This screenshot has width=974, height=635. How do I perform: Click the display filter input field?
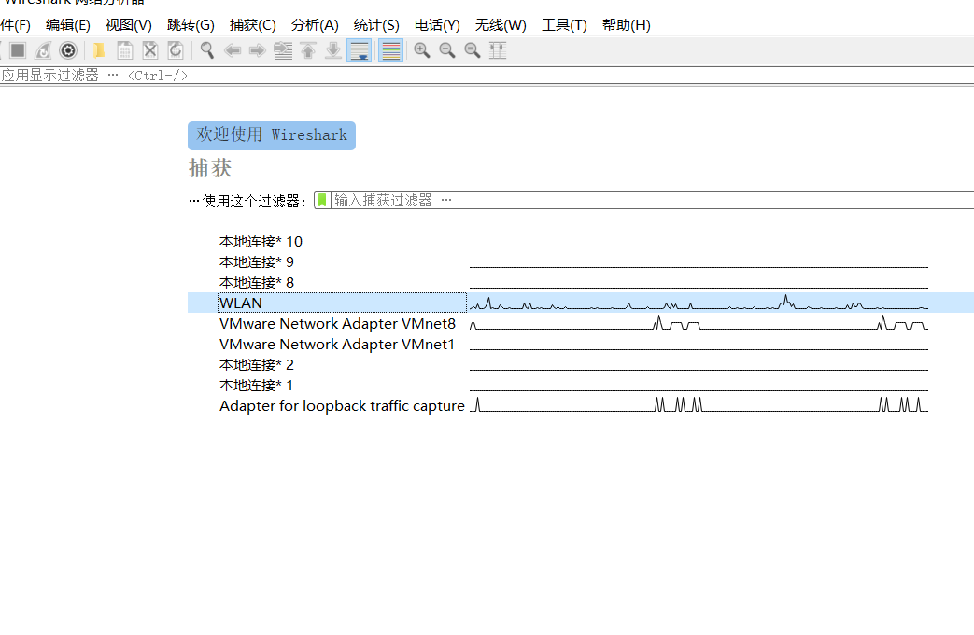[x=487, y=76]
